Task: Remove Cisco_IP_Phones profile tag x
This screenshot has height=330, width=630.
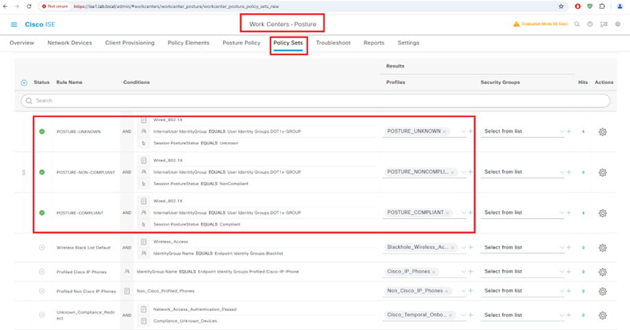Action: [x=433, y=272]
